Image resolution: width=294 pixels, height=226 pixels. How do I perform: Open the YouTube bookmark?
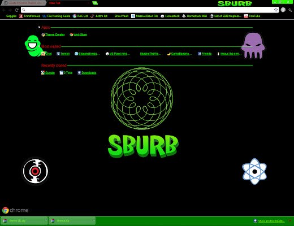[252, 16]
